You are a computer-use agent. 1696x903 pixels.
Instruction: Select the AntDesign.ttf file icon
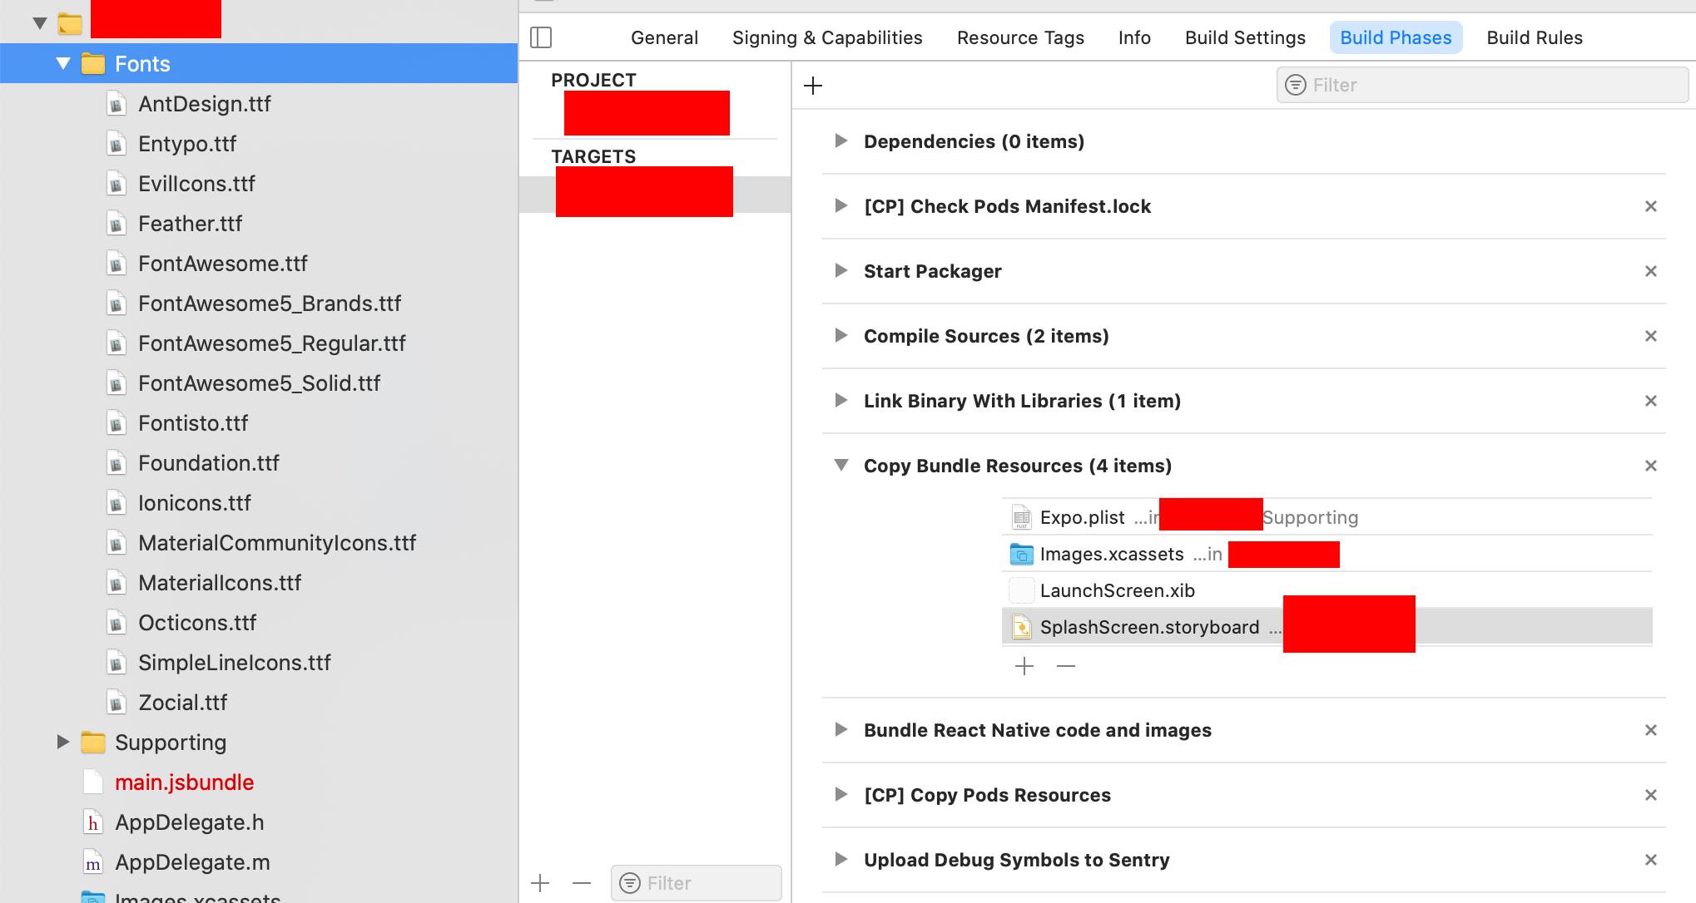pos(115,103)
